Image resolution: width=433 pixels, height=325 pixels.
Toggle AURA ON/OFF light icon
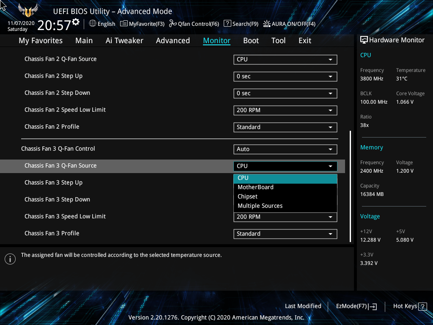[266, 24]
